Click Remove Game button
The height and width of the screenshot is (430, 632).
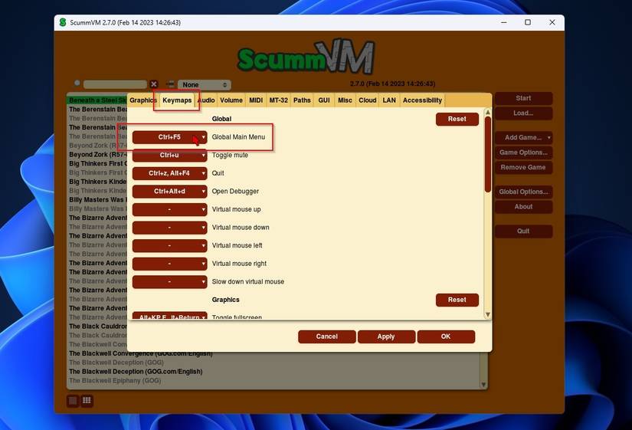[x=523, y=167]
